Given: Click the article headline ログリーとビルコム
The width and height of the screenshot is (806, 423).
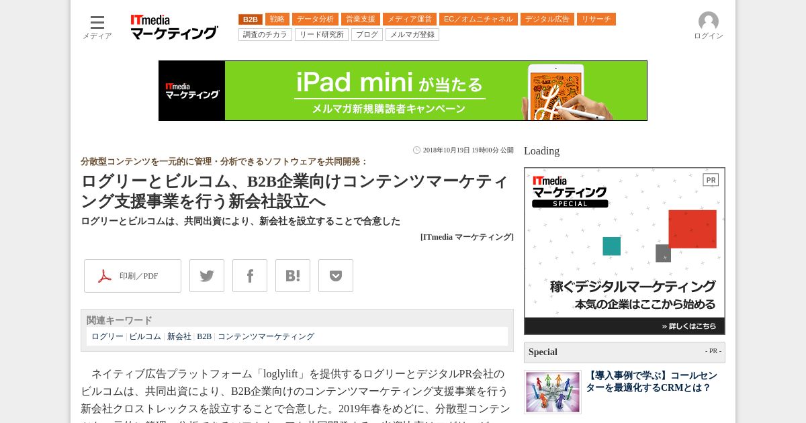Looking at the screenshot, I should coord(296,191).
